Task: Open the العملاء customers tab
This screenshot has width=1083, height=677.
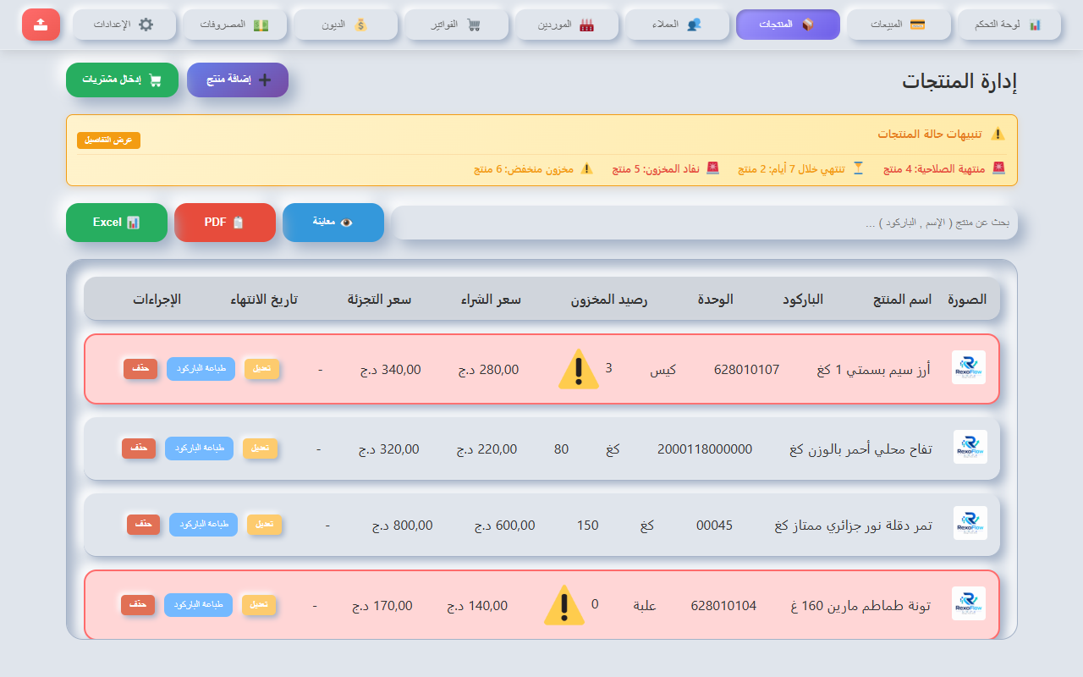Action: pos(677,25)
